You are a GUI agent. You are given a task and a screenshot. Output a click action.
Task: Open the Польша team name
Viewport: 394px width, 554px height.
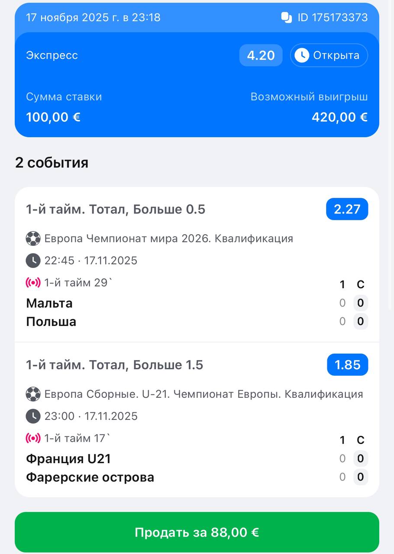click(51, 322)
